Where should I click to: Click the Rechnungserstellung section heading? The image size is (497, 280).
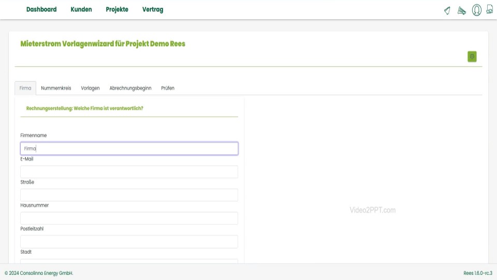84,108
